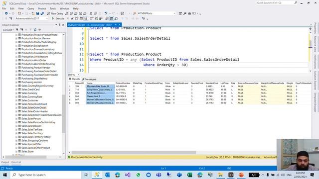The image size is (319, 179).
Task: Expand the Sales.SalesOrderDetail table node
Action: coord(16,108)
